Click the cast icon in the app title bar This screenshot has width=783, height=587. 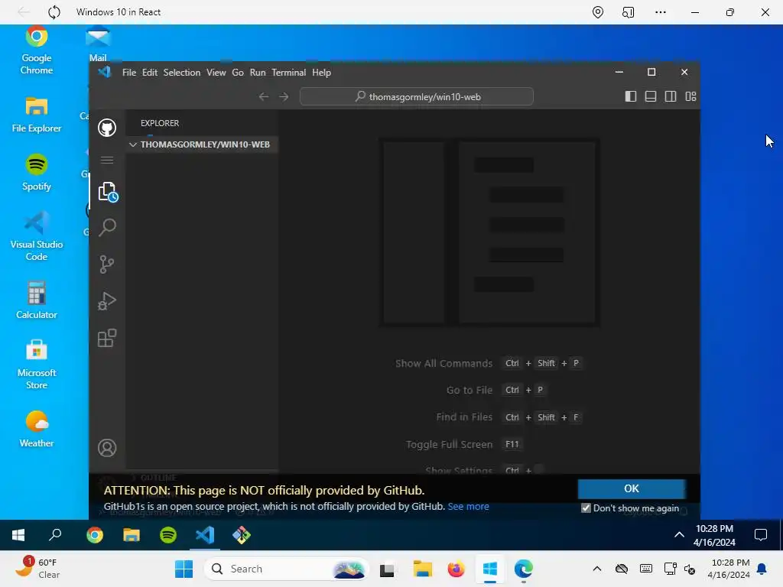[x=629, y=12]
